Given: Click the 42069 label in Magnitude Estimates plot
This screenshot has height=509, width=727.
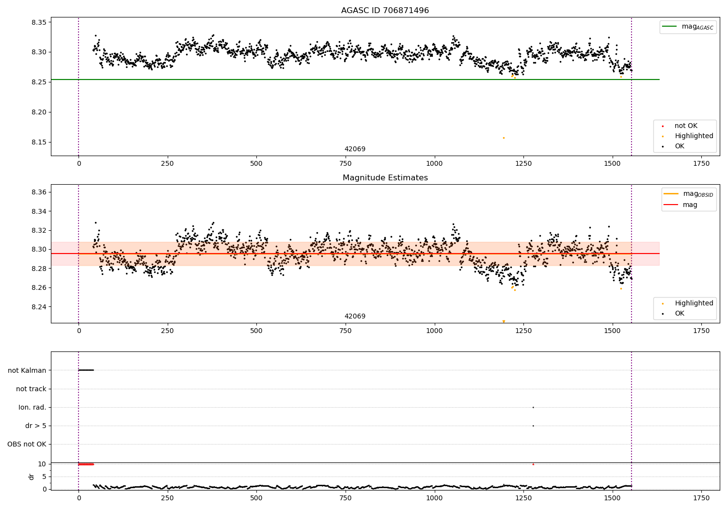Looking at the screenshot, I should pyautogui.click(x=355, y=317).
